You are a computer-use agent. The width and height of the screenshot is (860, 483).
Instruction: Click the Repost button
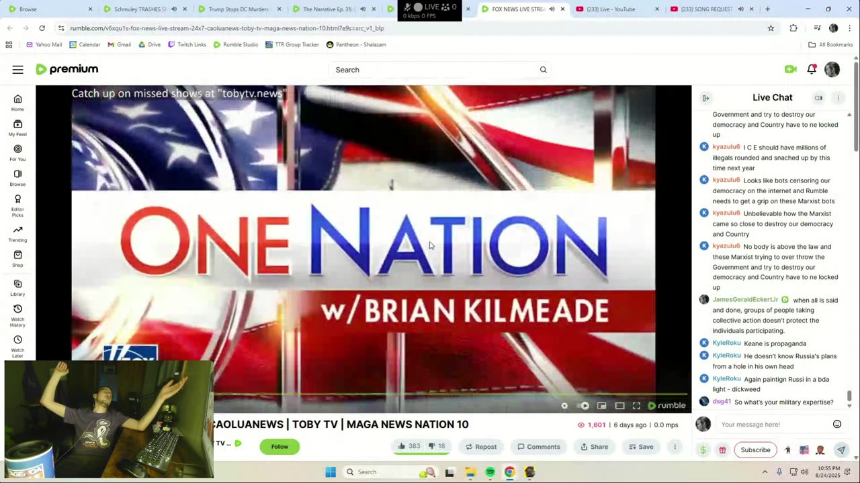point(481,447)
